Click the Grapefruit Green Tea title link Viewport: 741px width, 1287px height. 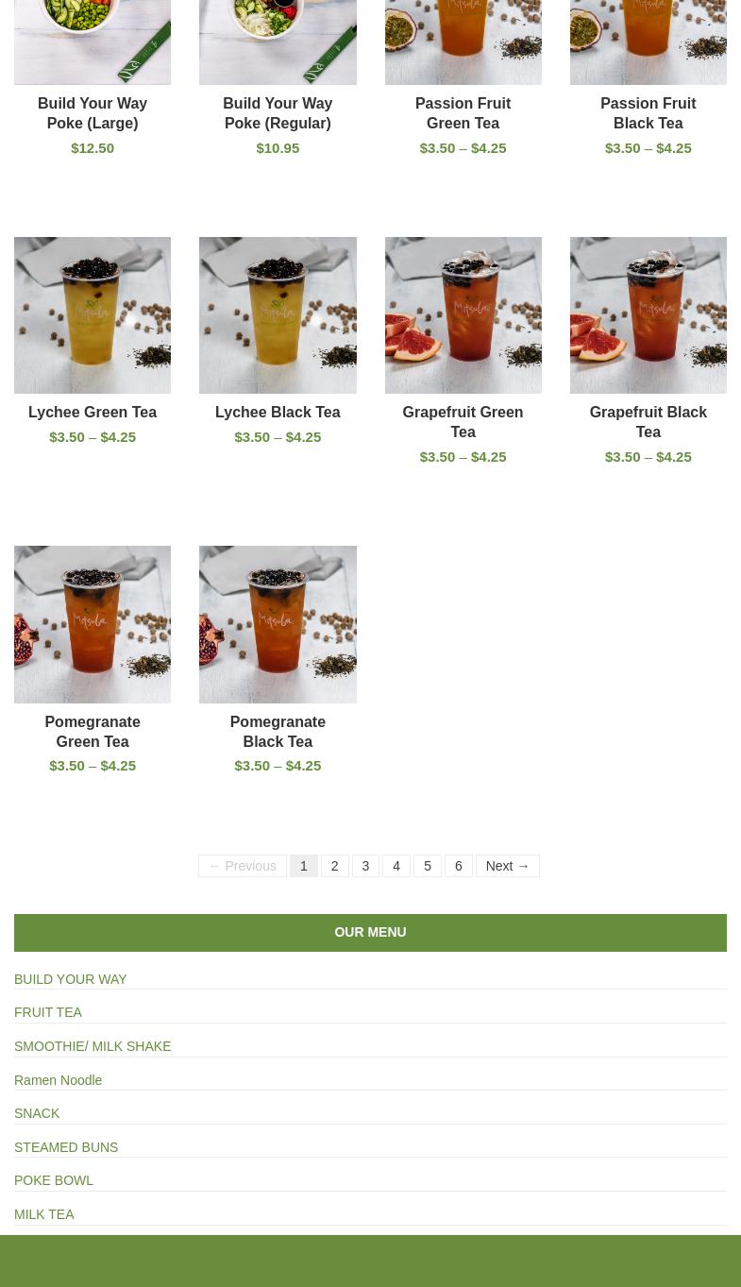pyautogui.click(x=463, y=422)
